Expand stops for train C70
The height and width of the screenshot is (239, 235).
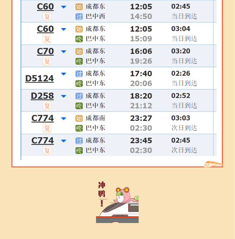click(63, 51)
